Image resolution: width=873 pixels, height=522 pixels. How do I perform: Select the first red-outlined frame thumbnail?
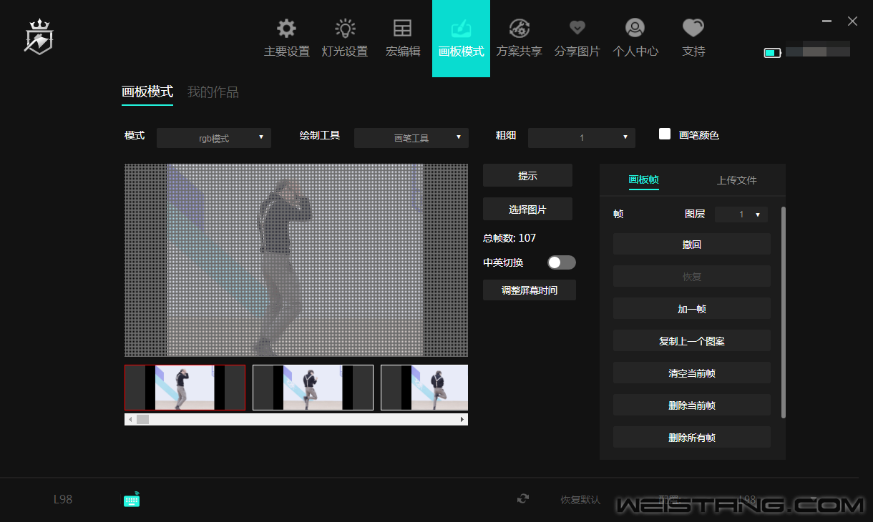tap(185, 388)
